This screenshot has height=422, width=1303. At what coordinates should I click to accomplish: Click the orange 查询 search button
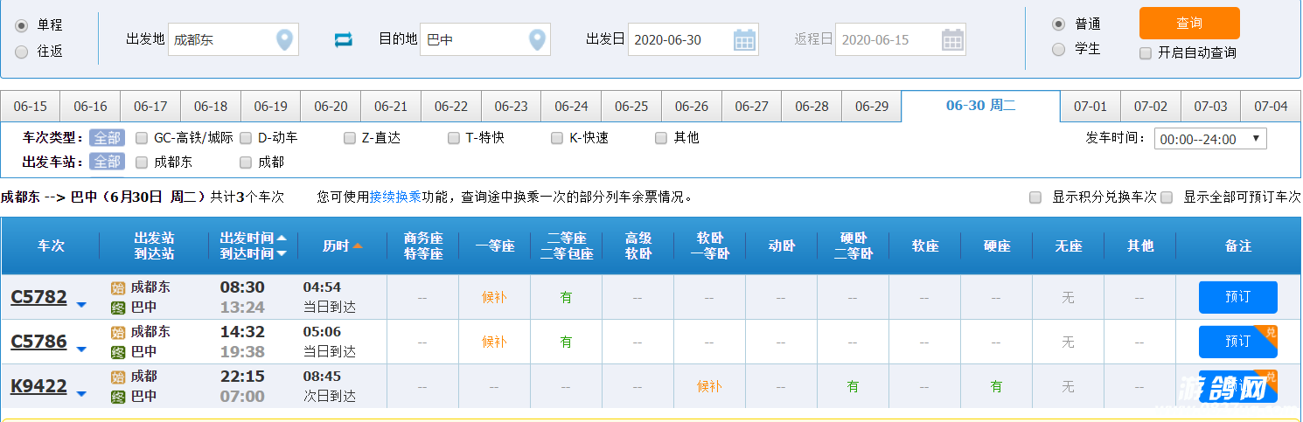click(1189, 23)
